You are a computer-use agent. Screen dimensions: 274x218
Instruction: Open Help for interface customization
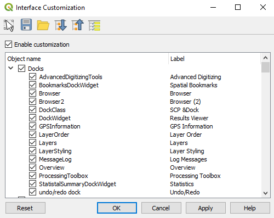[x=250, y=208]
